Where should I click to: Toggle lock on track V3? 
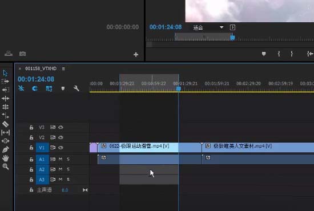(x=31, y=127)
